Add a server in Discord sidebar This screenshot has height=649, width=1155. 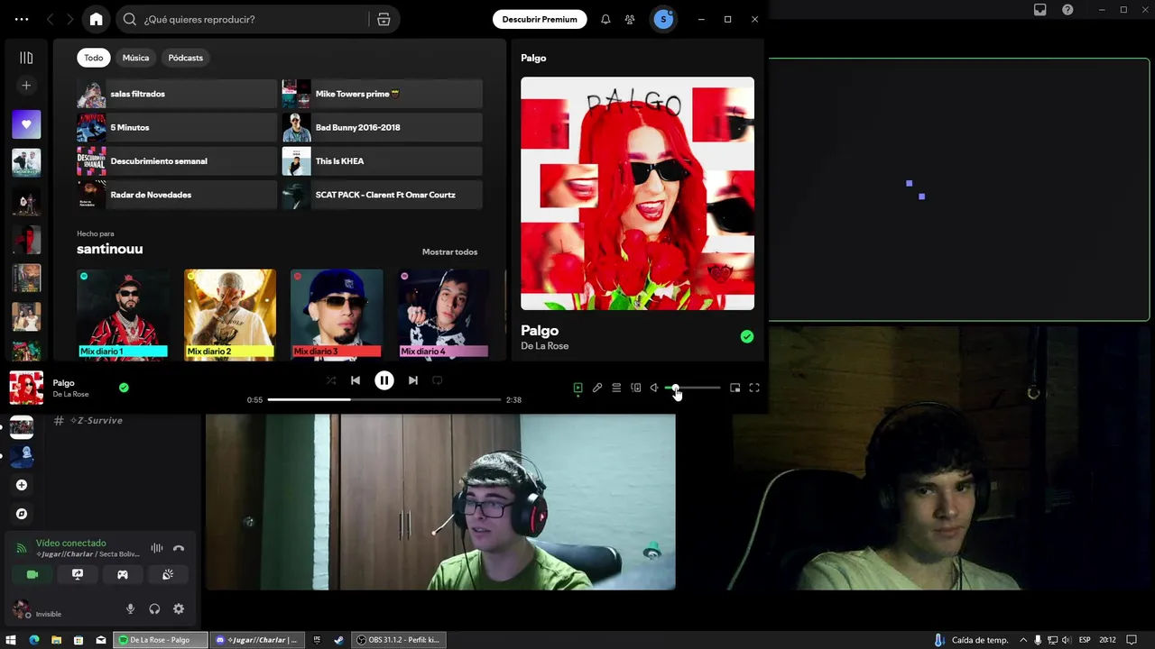[22, 485]
